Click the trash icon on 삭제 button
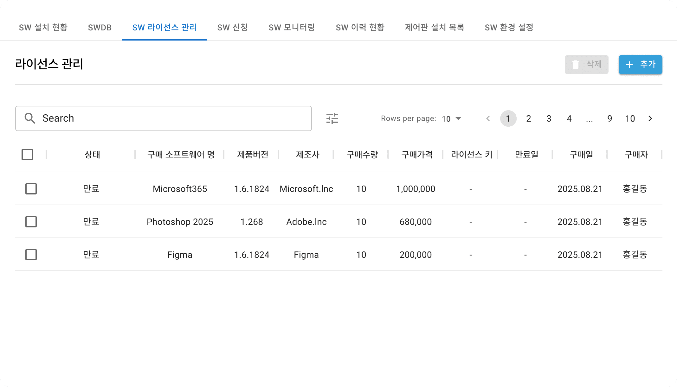The width and height of the screenshot is (677, 387). [575, 65]
